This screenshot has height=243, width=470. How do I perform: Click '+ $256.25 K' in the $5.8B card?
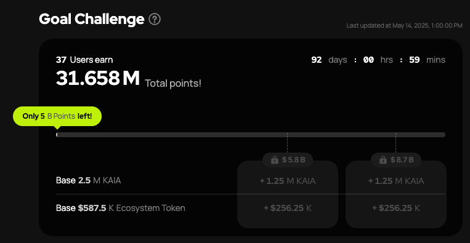(x=288, y=208)
